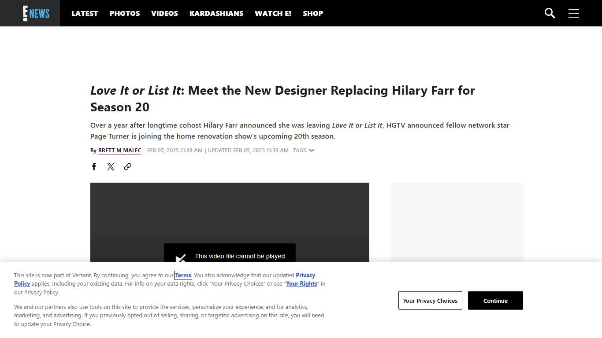The height and width of the screenshot is (338, 602).
Task: Click the Continue button on the privacy banner
Action: 495,300
